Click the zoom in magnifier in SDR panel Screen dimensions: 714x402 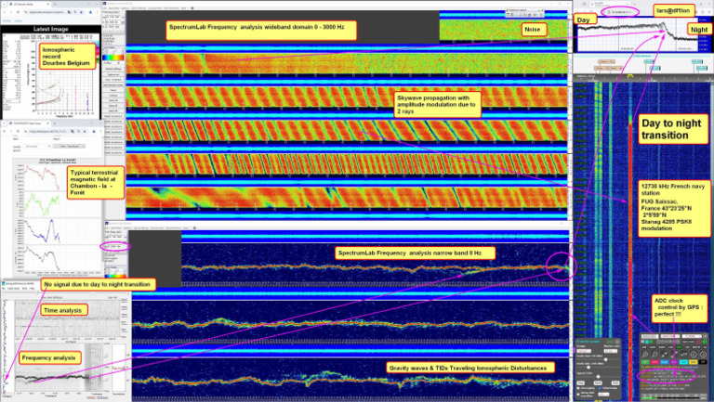(x=645, y=355)
